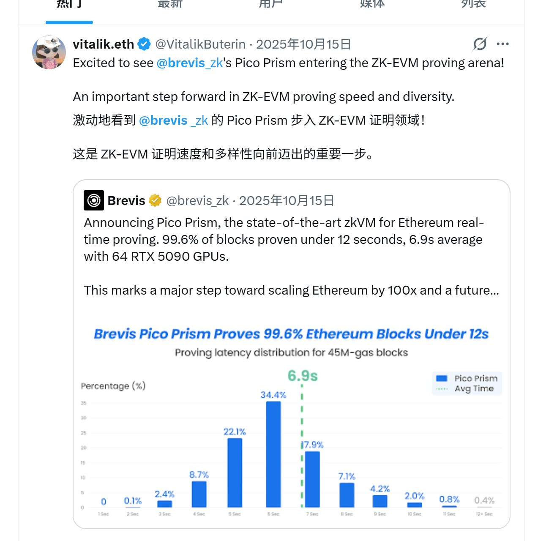Image resolution: width=546 pixels, height=541 pixels.
Task: Click the @VitalikButerin handle
Action: click(x=200, y=44)
